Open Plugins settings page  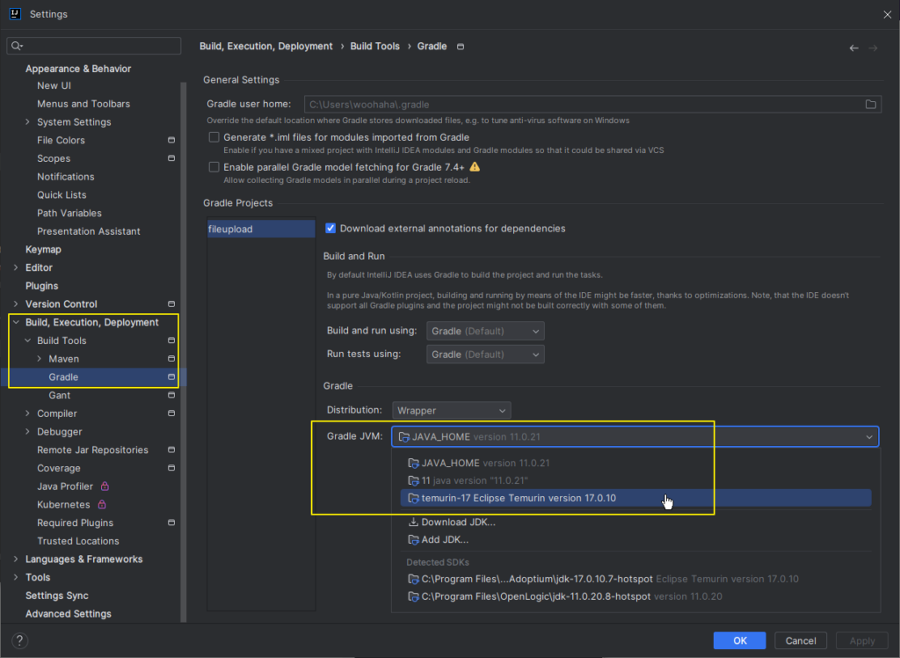(x=41, y=286)
